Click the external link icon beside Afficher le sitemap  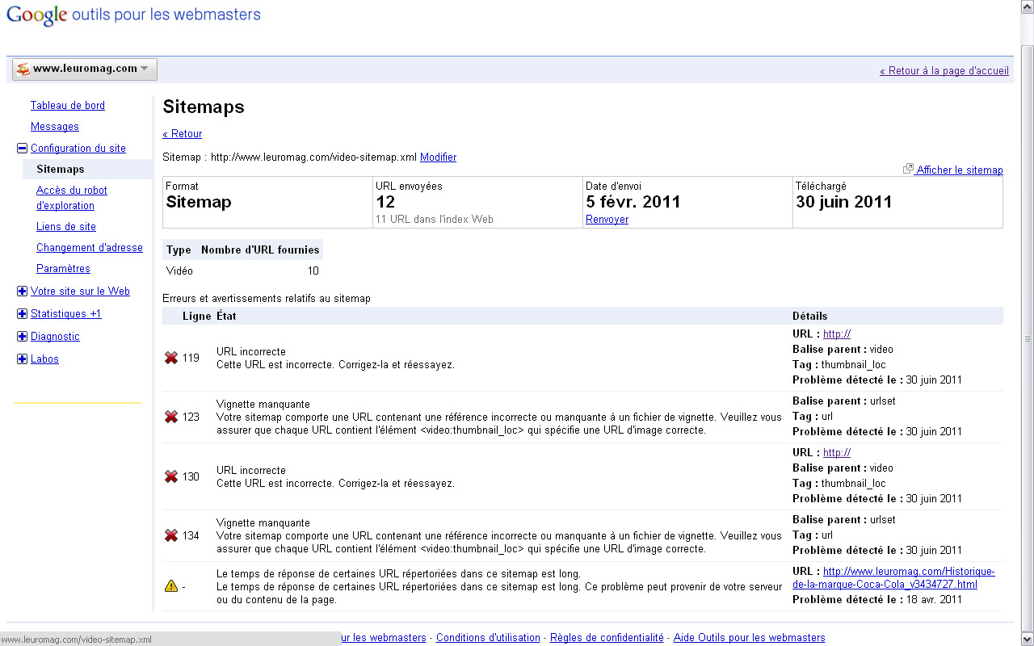point(908,169)
